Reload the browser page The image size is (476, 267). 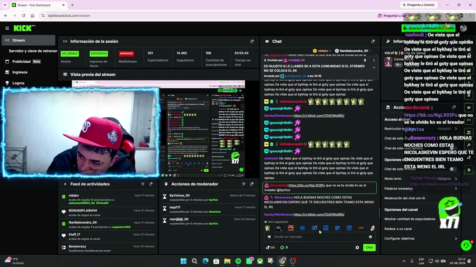23,16
